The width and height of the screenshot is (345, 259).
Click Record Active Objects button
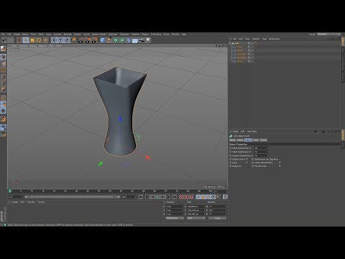point(181,197)
